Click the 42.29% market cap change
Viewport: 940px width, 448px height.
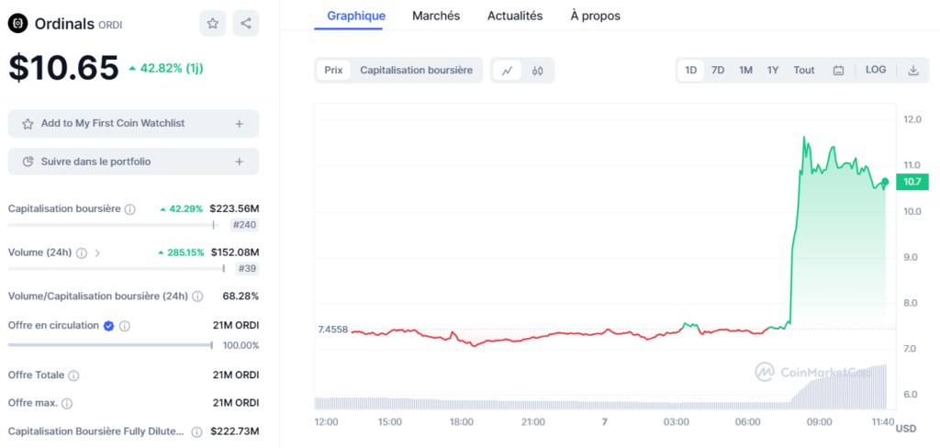182,209
